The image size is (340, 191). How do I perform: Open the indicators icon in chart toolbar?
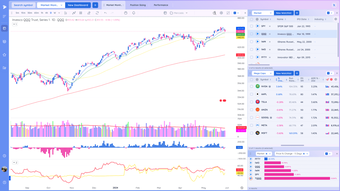point(74,13)
